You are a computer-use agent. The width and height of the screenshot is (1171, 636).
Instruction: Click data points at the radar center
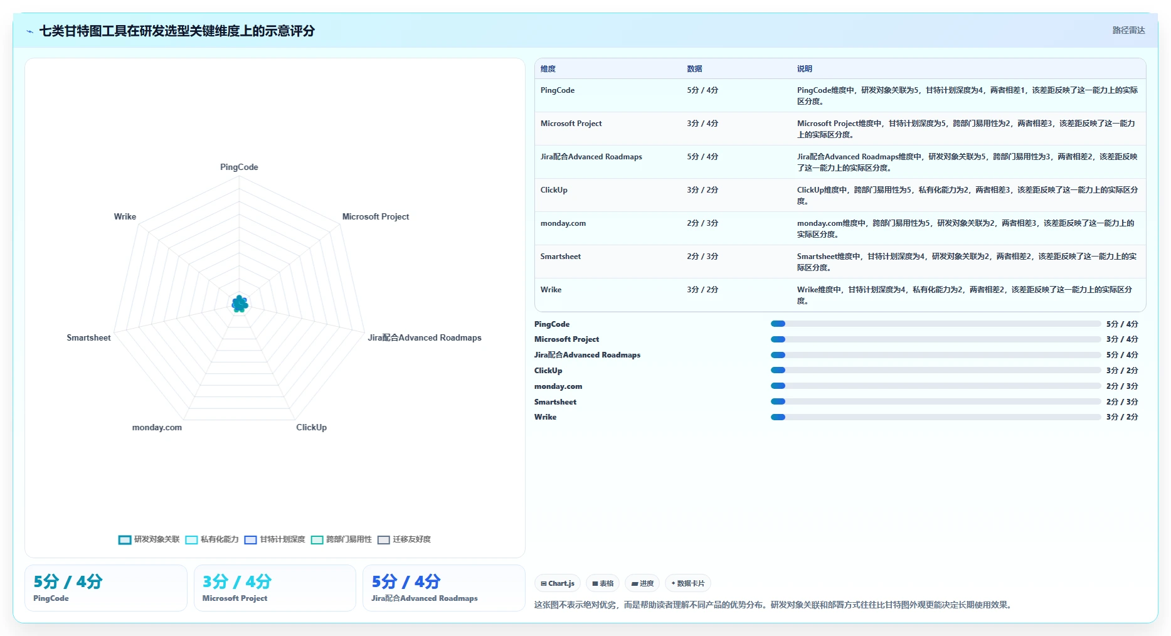click(x=240, y=304)
